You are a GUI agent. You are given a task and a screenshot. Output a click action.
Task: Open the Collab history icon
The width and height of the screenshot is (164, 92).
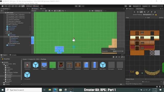coord(126,6)
